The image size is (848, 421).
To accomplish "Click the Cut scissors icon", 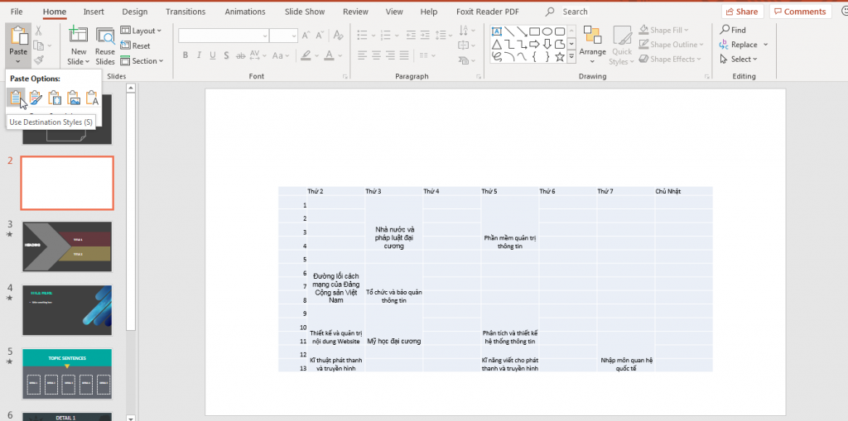I will 38,31.
